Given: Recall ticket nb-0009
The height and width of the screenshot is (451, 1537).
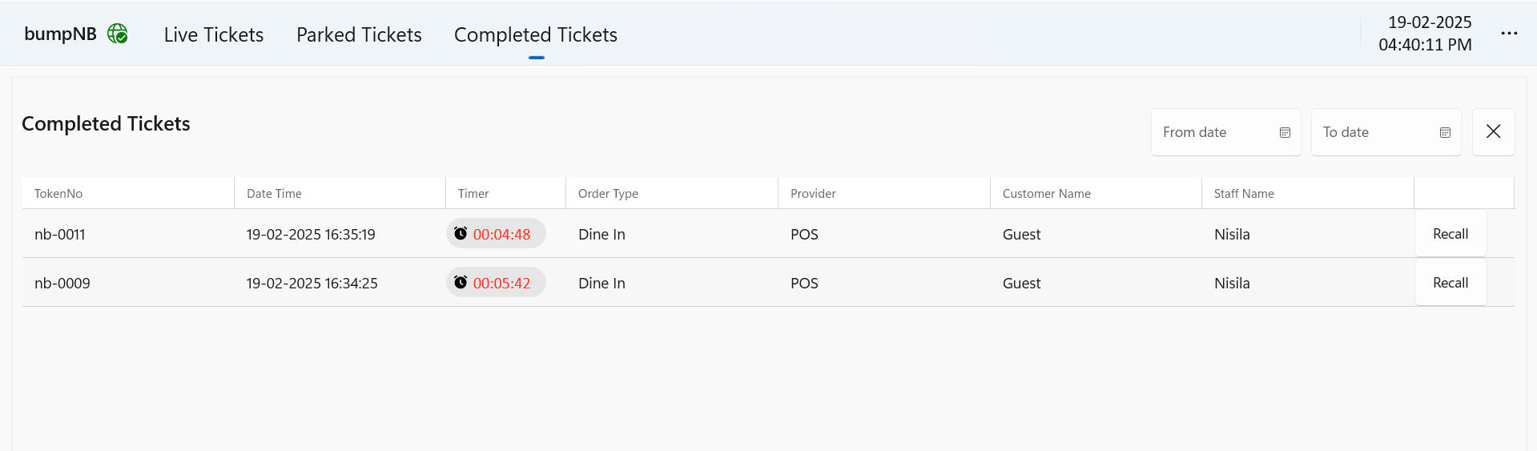Looking at the screenshot, I should pyautogui.click(x=1450, y=283).
